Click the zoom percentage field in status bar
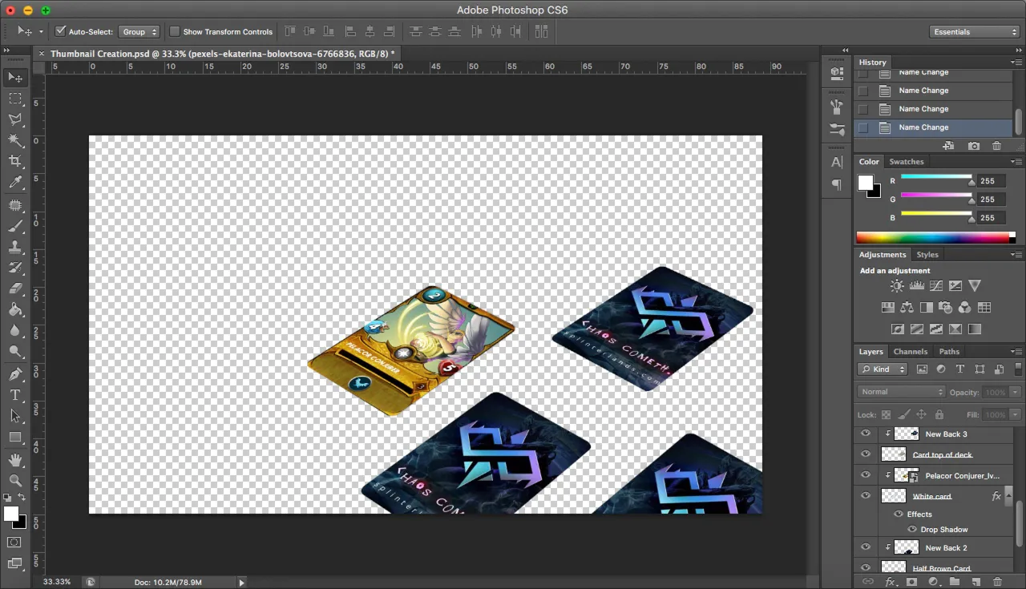This screenshot has width=1026, height=589. (x=57, y=582)
